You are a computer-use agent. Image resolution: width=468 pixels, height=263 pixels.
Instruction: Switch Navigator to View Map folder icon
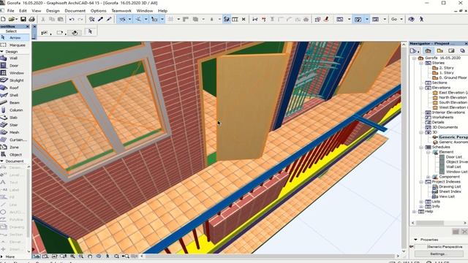(x=439, y=50)
